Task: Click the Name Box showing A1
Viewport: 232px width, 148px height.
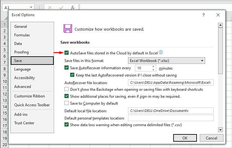Action: 15,8
